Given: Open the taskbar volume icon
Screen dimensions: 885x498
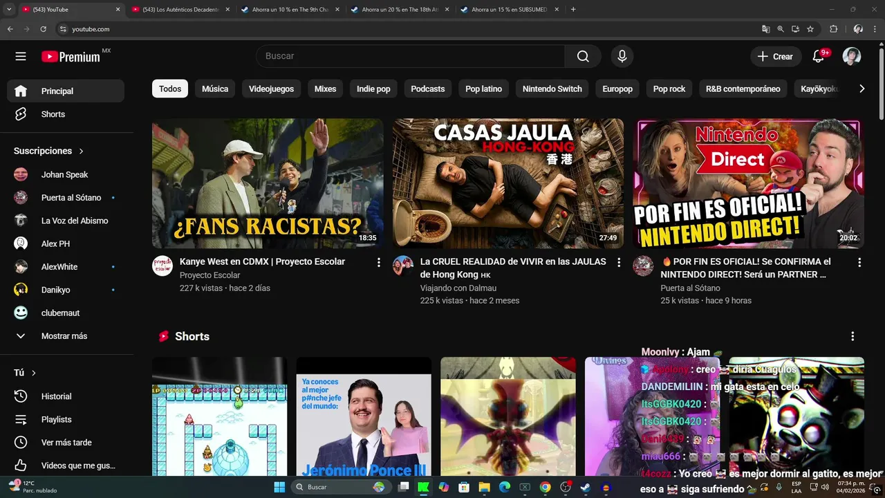Looking at the screenshot, I should point(823,487).
